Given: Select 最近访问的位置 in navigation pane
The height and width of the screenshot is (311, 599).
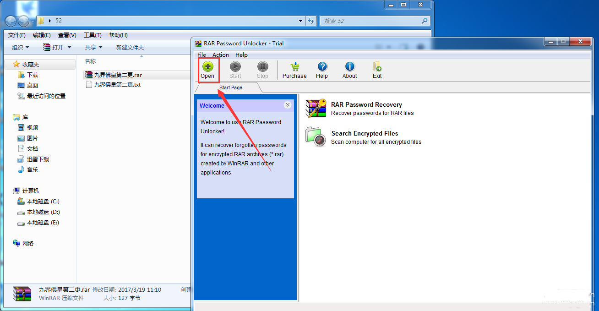Looking at the screenshot, I should [42, 96].
